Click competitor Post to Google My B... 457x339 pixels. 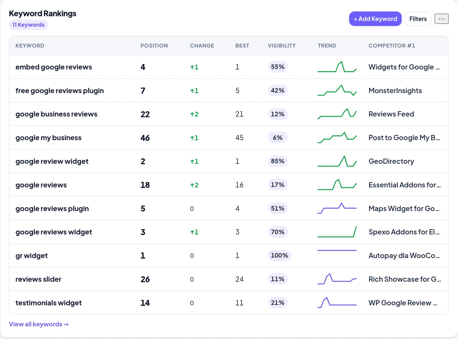[x=404, y=138]
